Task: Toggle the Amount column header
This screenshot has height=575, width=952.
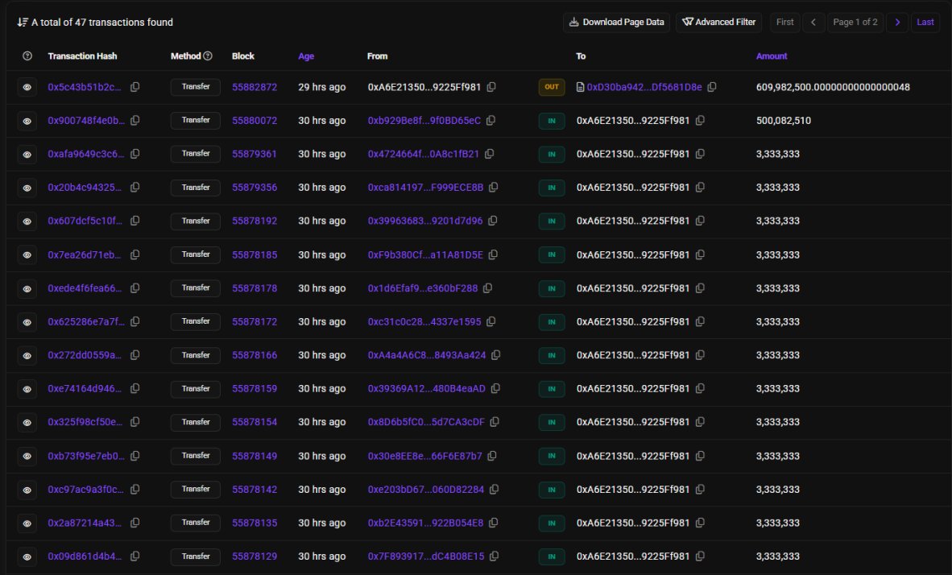Action: pyautogui.click(x=771, y=56)
